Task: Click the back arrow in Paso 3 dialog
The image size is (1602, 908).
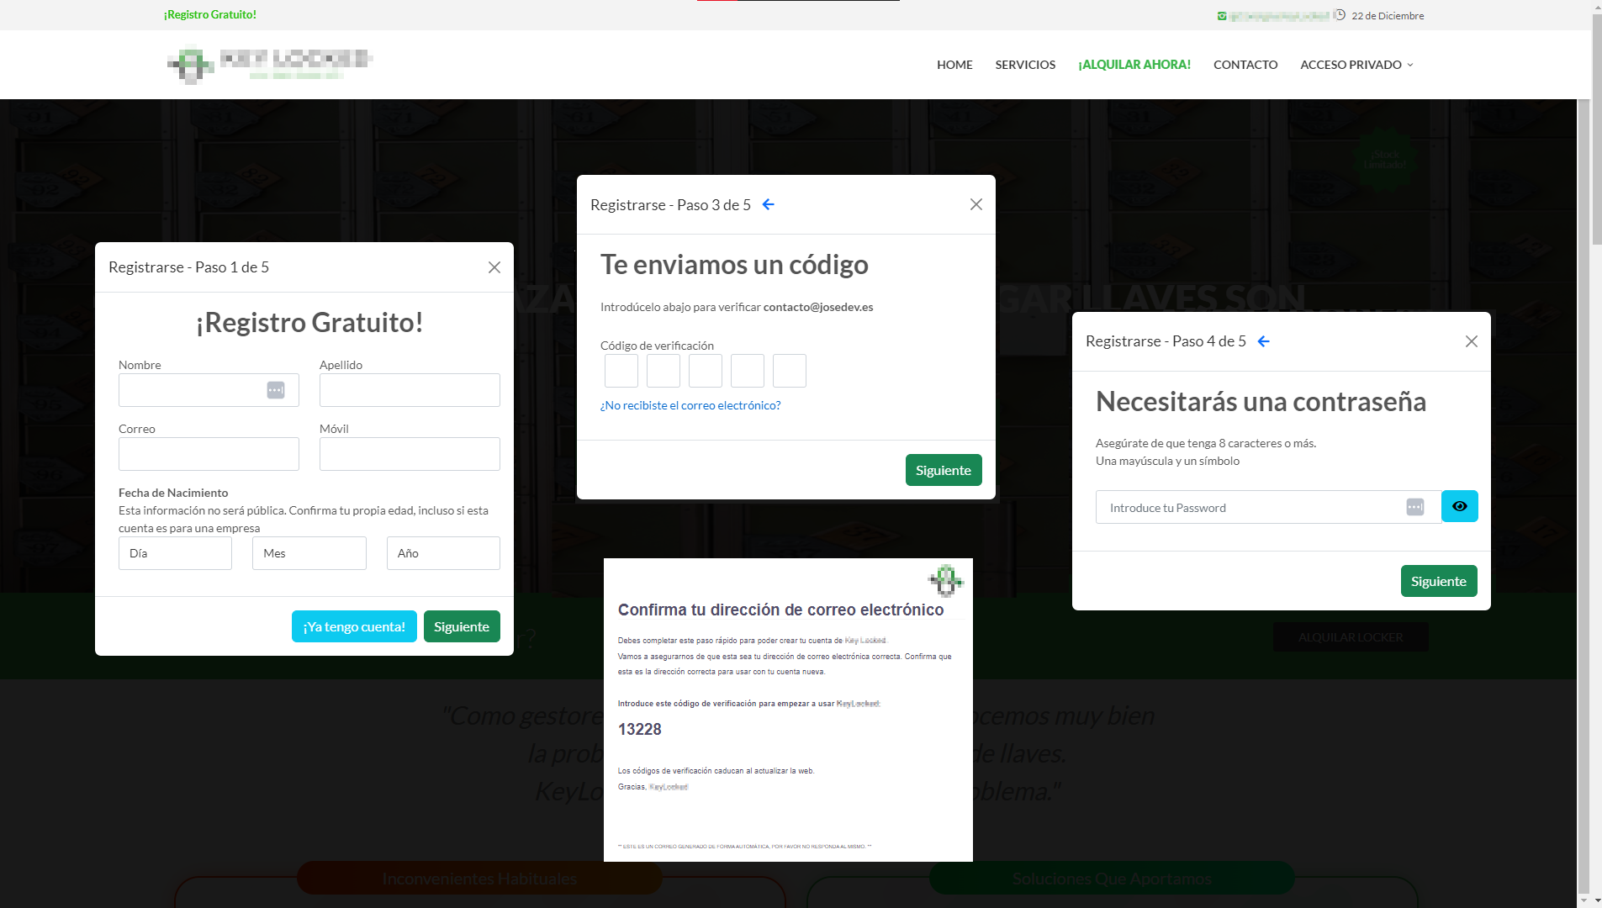Action: [768, 205]
